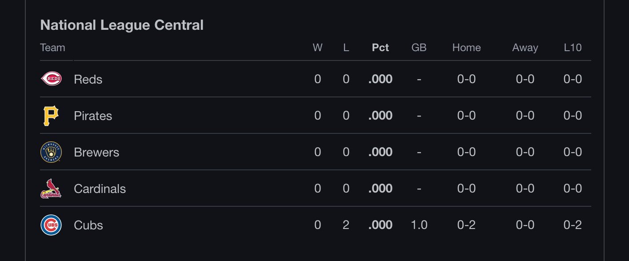Click the Home column header

(x=466, y=48)
